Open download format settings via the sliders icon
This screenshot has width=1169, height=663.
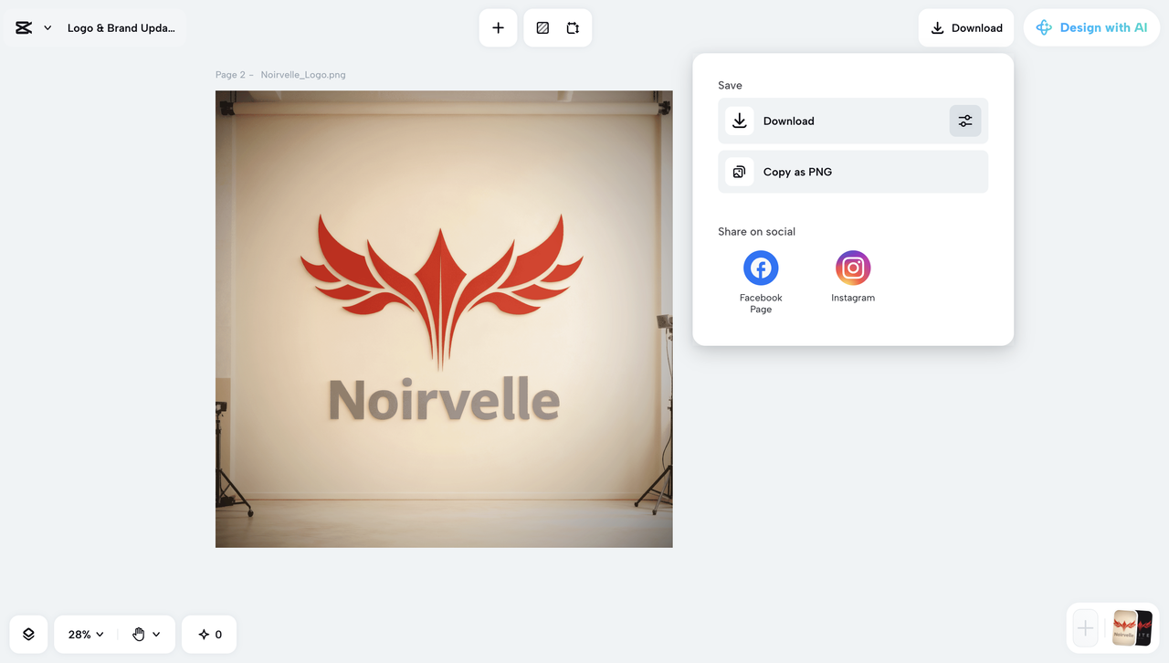click(965, 120)
